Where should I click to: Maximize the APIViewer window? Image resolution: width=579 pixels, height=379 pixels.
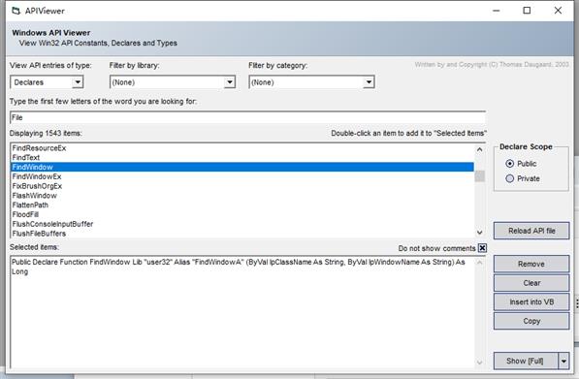pos(527,11)
